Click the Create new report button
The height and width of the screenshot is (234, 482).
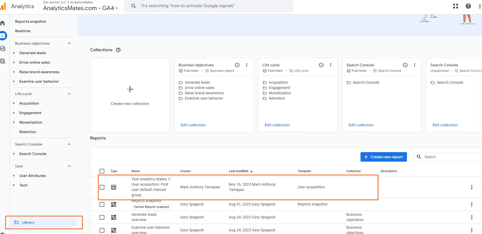coord(384,157)
